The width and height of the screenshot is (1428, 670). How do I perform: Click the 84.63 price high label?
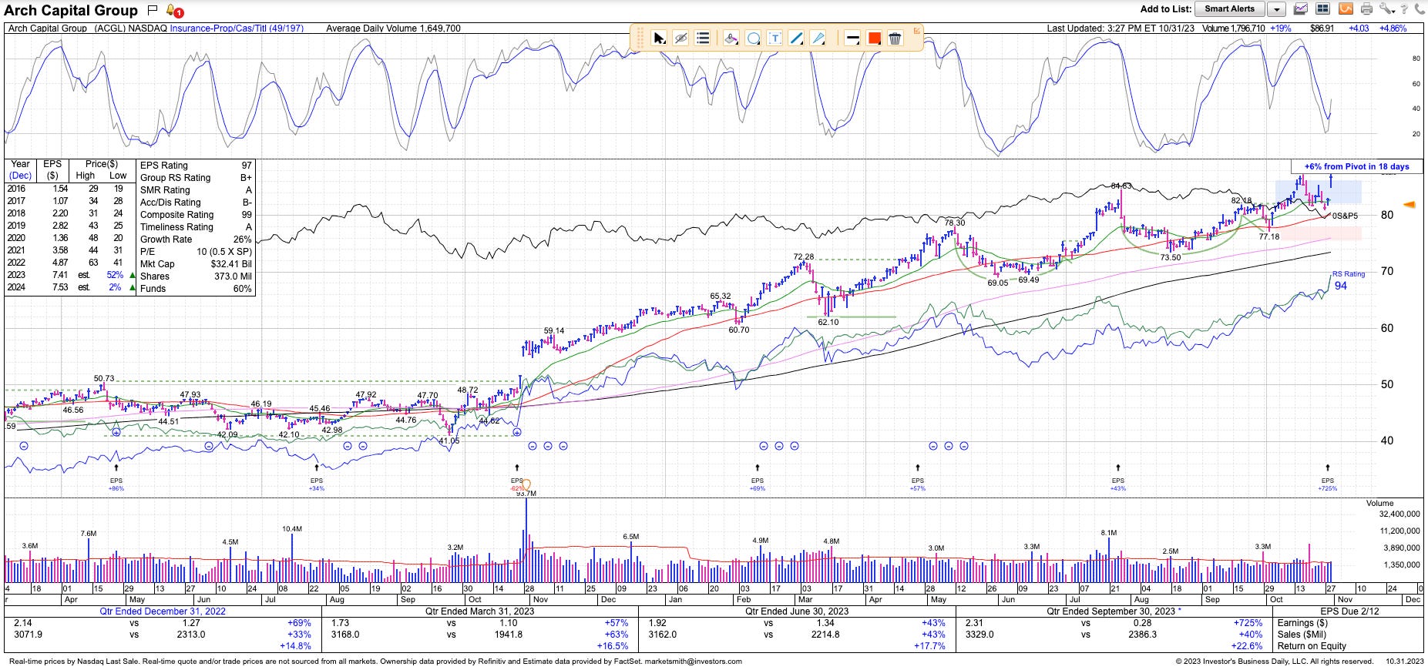coord(1121,186)
